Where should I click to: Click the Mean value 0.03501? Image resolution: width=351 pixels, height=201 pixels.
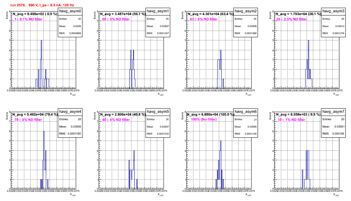[339, 127]
